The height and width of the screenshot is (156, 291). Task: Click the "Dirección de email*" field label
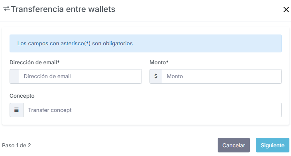coord(35,62)
